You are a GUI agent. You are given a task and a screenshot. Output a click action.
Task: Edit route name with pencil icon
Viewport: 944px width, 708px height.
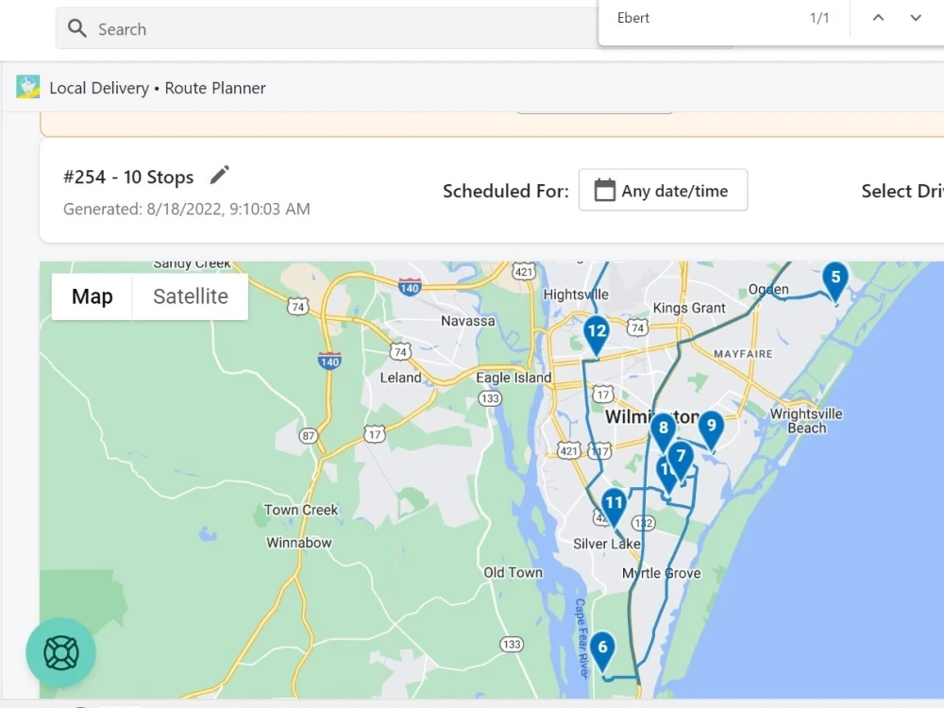pyautogui.click(x=220, y=176)
